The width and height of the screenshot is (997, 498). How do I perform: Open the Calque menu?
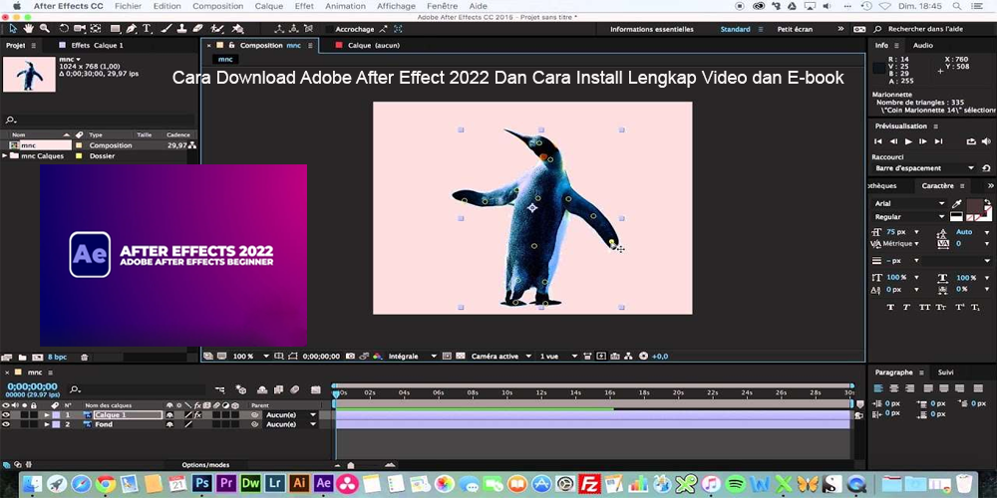click(269, 6)
